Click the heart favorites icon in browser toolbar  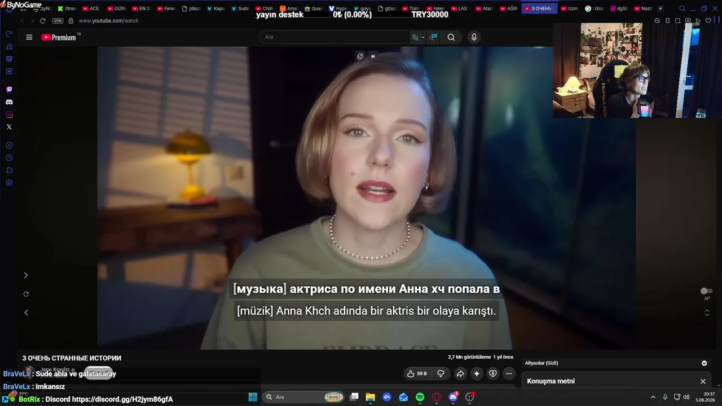[x=708, y=21]
